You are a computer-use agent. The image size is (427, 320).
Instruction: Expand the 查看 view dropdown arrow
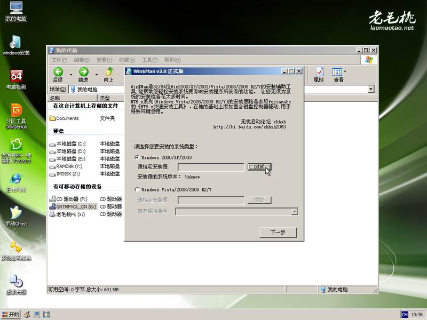pos(345,71)
